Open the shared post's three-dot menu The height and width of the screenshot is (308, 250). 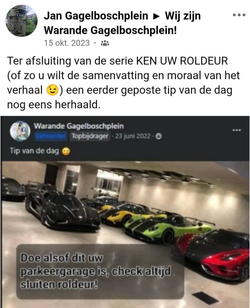pyautogui.click(x=237, y=130)
